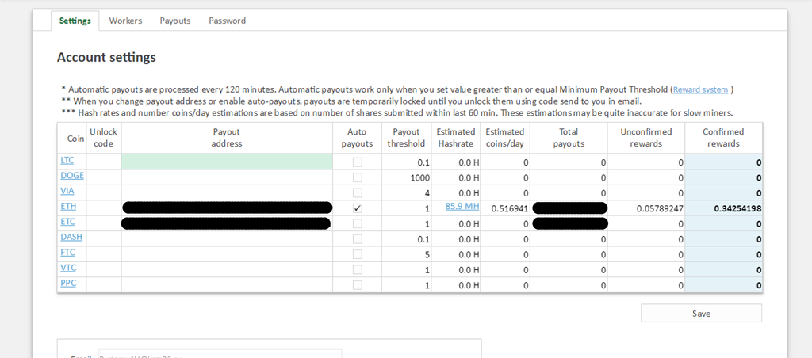Enable auto payouts for LTC
Image resolution: width=812 pixels, height=358 pixels.
(x=357, y=162)
